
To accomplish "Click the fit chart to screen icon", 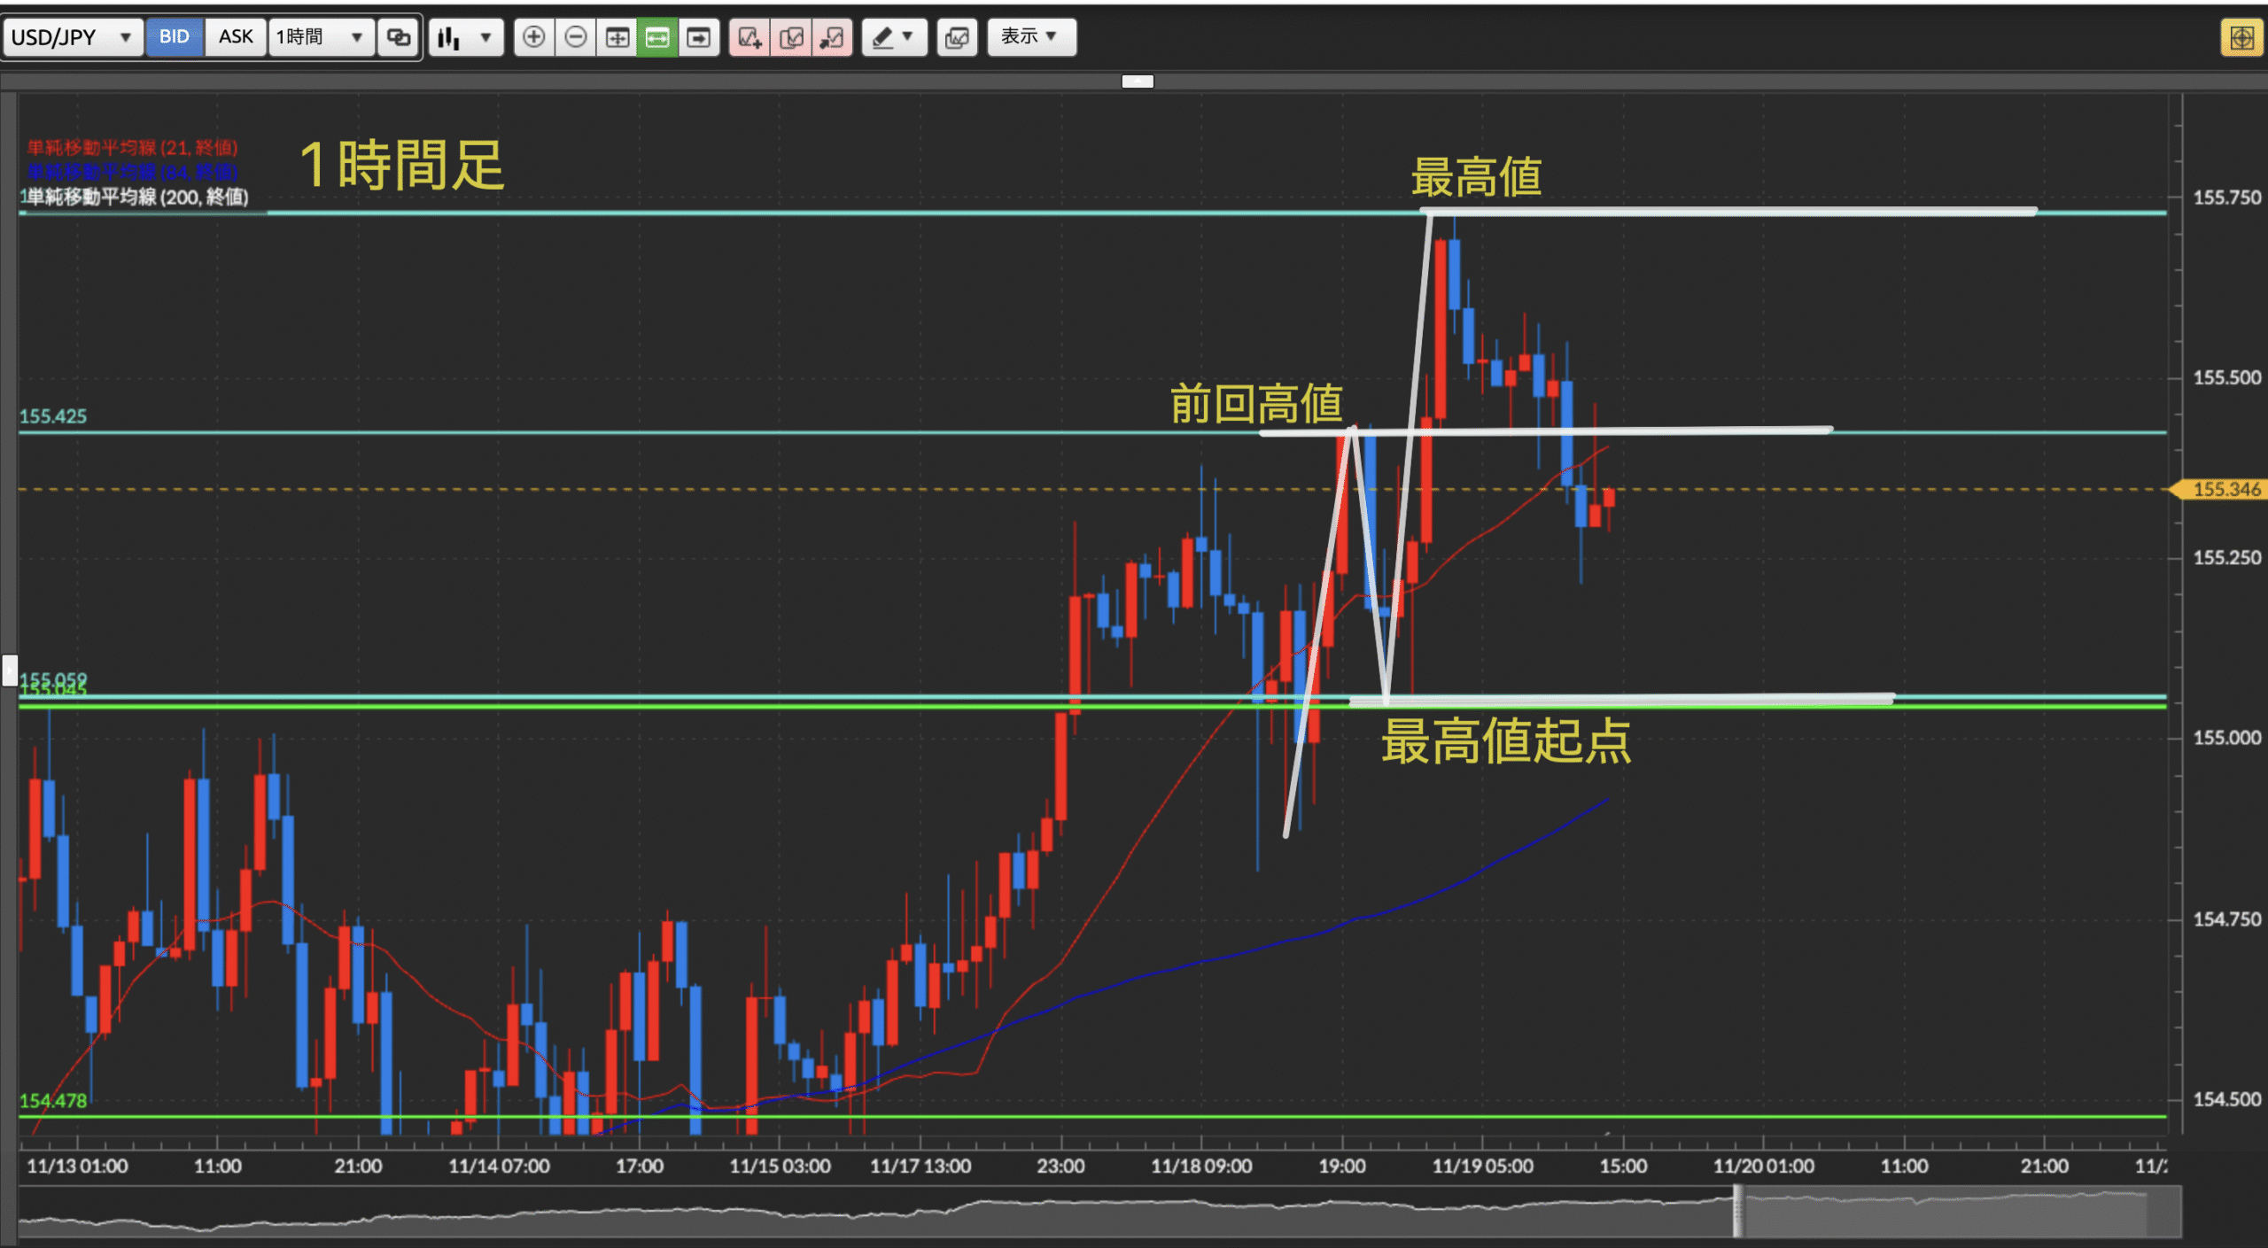I will point(617,37).
